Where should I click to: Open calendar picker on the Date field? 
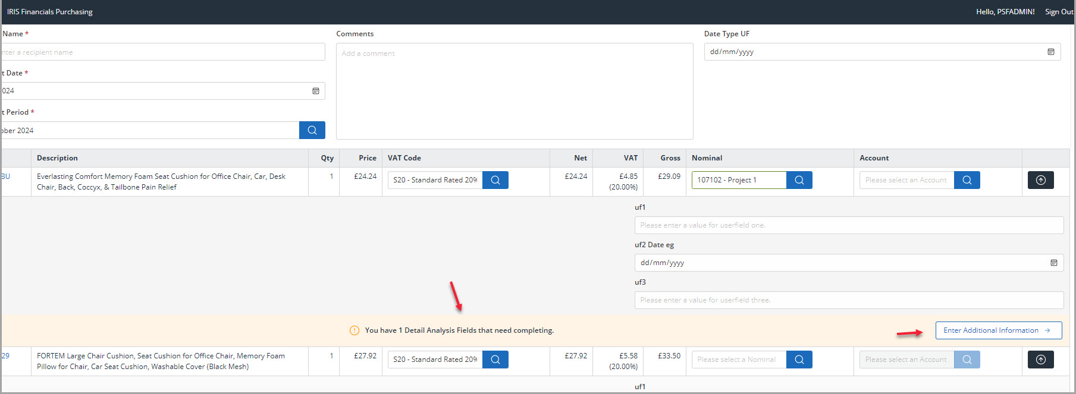click(316, 91)
